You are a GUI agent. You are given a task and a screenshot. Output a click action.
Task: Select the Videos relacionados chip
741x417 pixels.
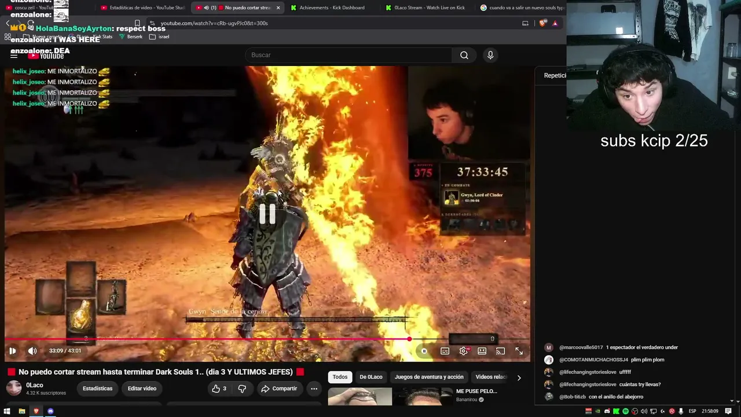[x=491, y=377]
